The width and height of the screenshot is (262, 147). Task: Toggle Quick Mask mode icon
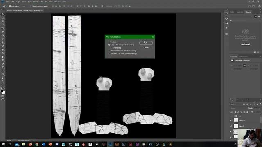pos(3,96)
